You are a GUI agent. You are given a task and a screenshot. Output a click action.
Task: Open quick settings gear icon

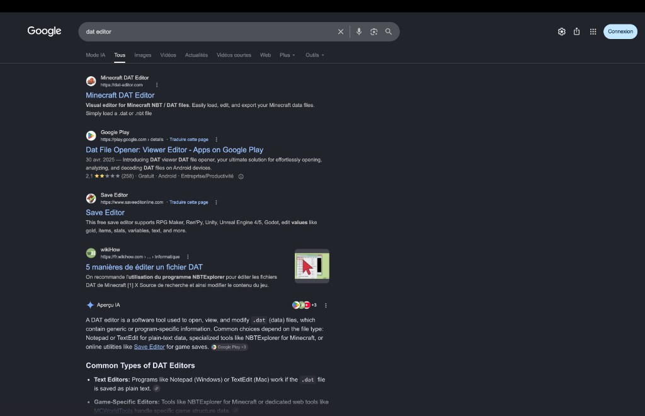[561, 31]
